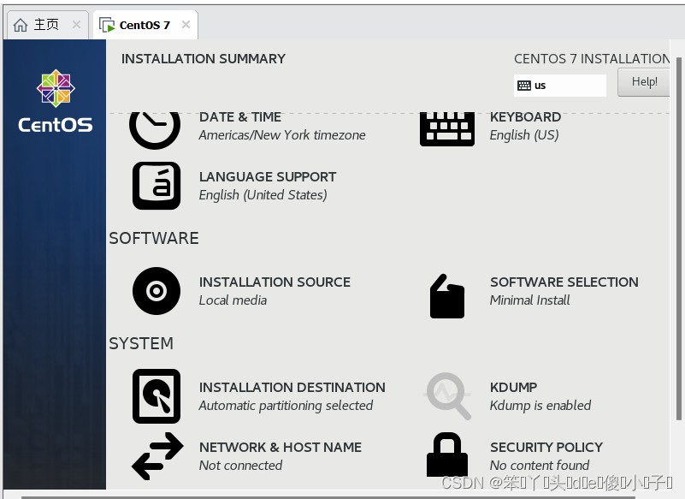
Task: Open Installation Source disc icon
Action: pyautogui.click(x=156, y=291)
